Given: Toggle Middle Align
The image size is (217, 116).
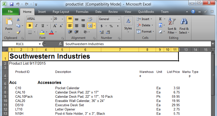Looking at the screenshot, I should (x=77, y=19).
